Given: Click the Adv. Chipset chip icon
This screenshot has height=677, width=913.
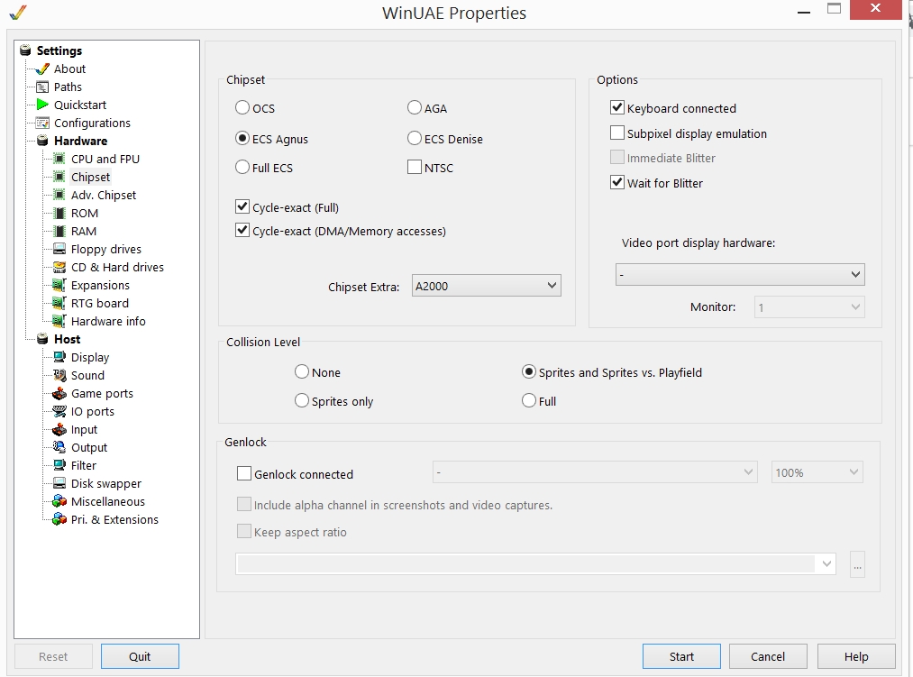Looking at the screenshot, I should [59, 196].
